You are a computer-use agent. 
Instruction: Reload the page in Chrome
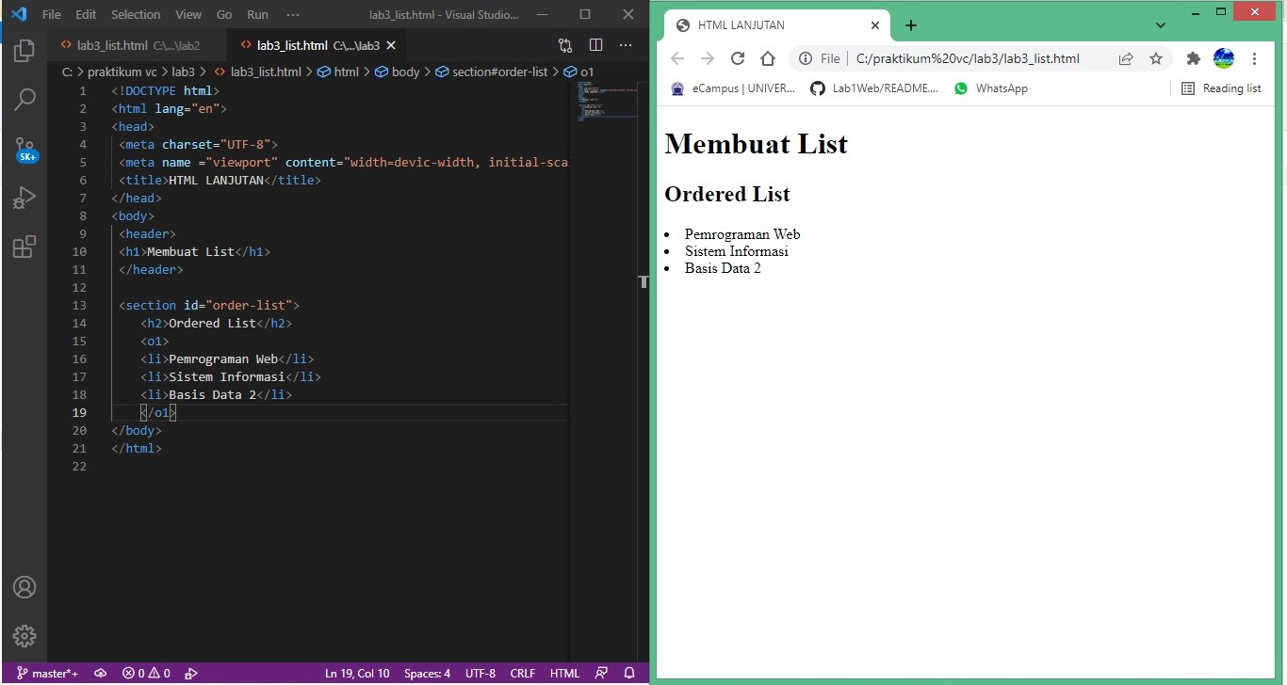click(x=738, y=58)
